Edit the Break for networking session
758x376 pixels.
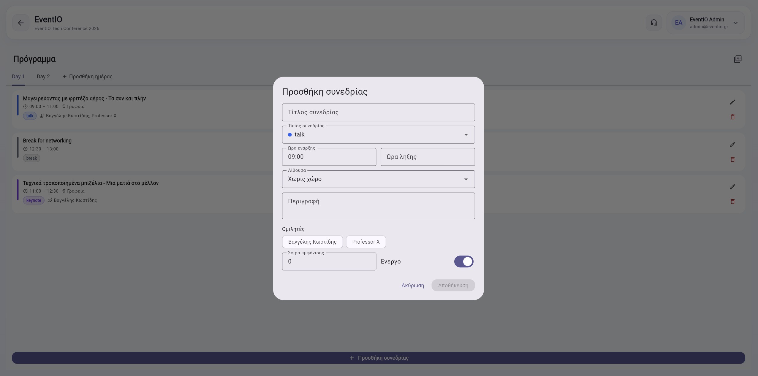[732, 145]
